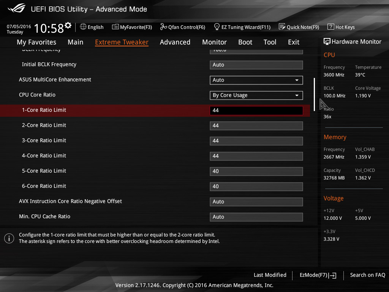
Task: Open the Monitor tab
Action: coord(214,42)
